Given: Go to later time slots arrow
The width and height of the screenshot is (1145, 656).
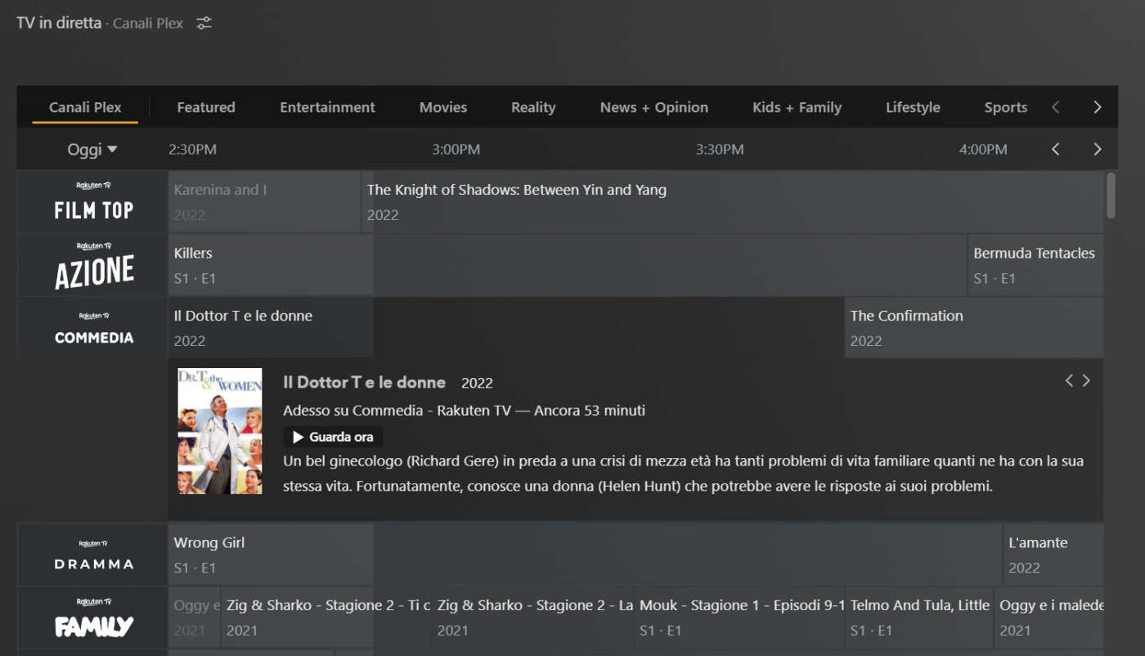Looking at the screenshot, I should (x=1098, y=149).
